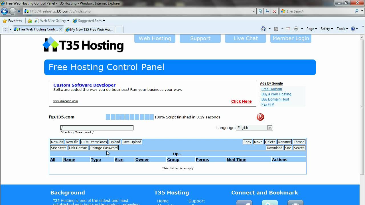Click the Size button
Screen dimensions: 365x205
[x=288, y=148]
